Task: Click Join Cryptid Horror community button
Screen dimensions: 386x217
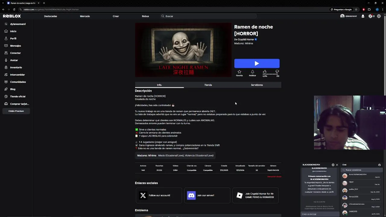Action: (255, 195)
